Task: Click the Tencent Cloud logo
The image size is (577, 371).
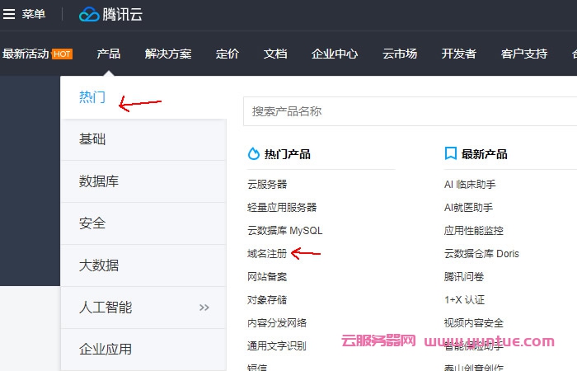Action: coord(112,14)
